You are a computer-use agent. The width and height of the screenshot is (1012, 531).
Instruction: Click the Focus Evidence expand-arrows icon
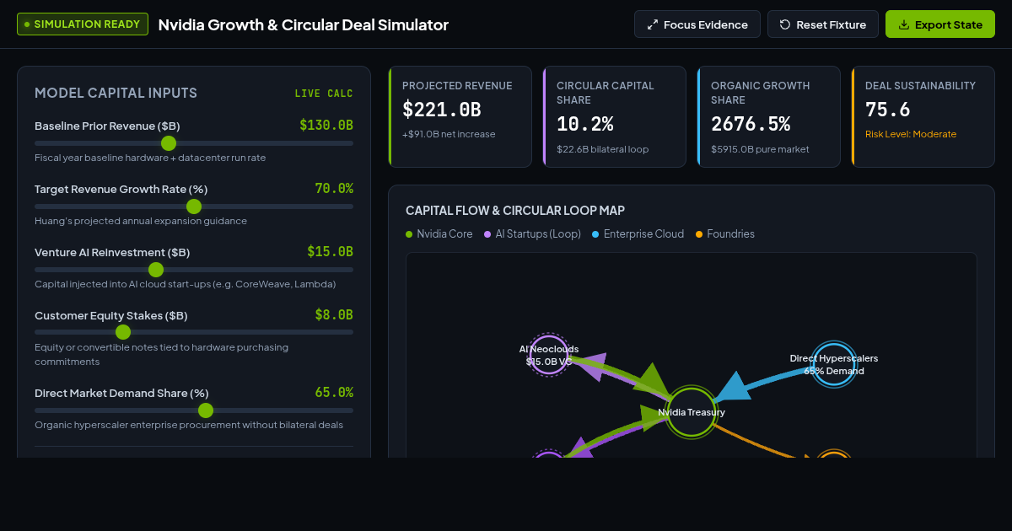(653, 24)
